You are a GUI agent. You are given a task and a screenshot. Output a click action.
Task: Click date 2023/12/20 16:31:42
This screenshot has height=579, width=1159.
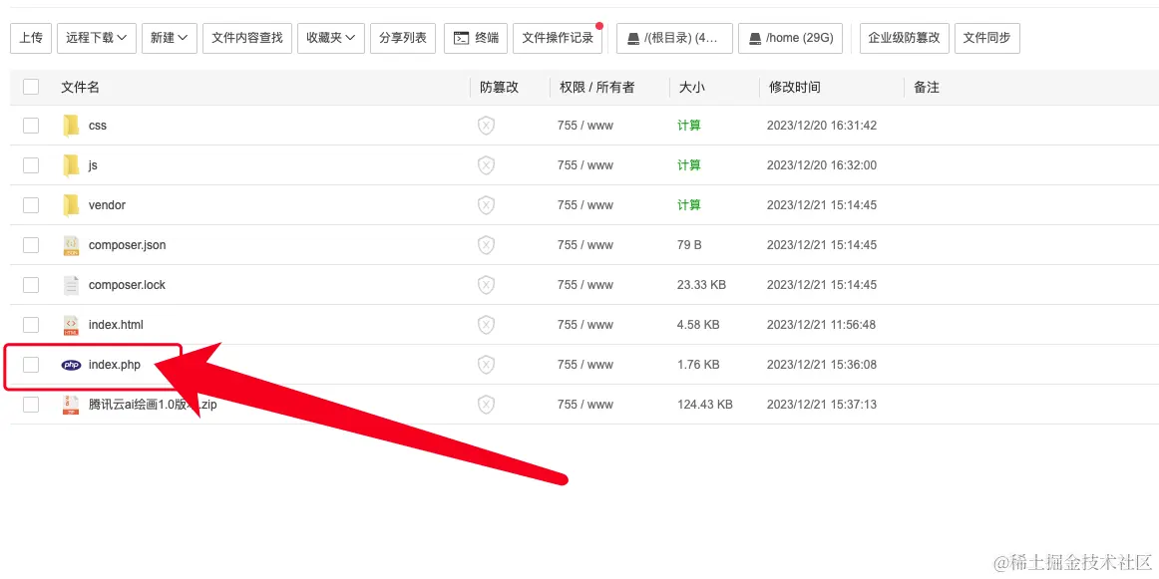[822, 126]
